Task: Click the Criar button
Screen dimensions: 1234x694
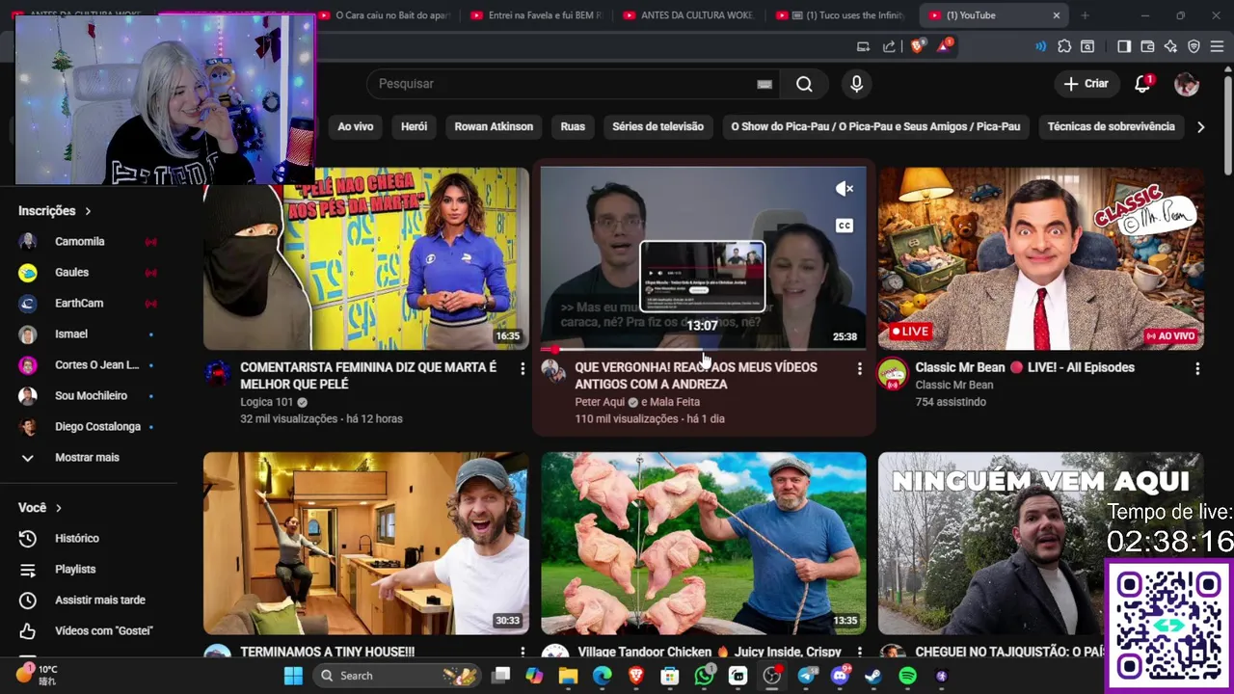Action: (1086, 84)
